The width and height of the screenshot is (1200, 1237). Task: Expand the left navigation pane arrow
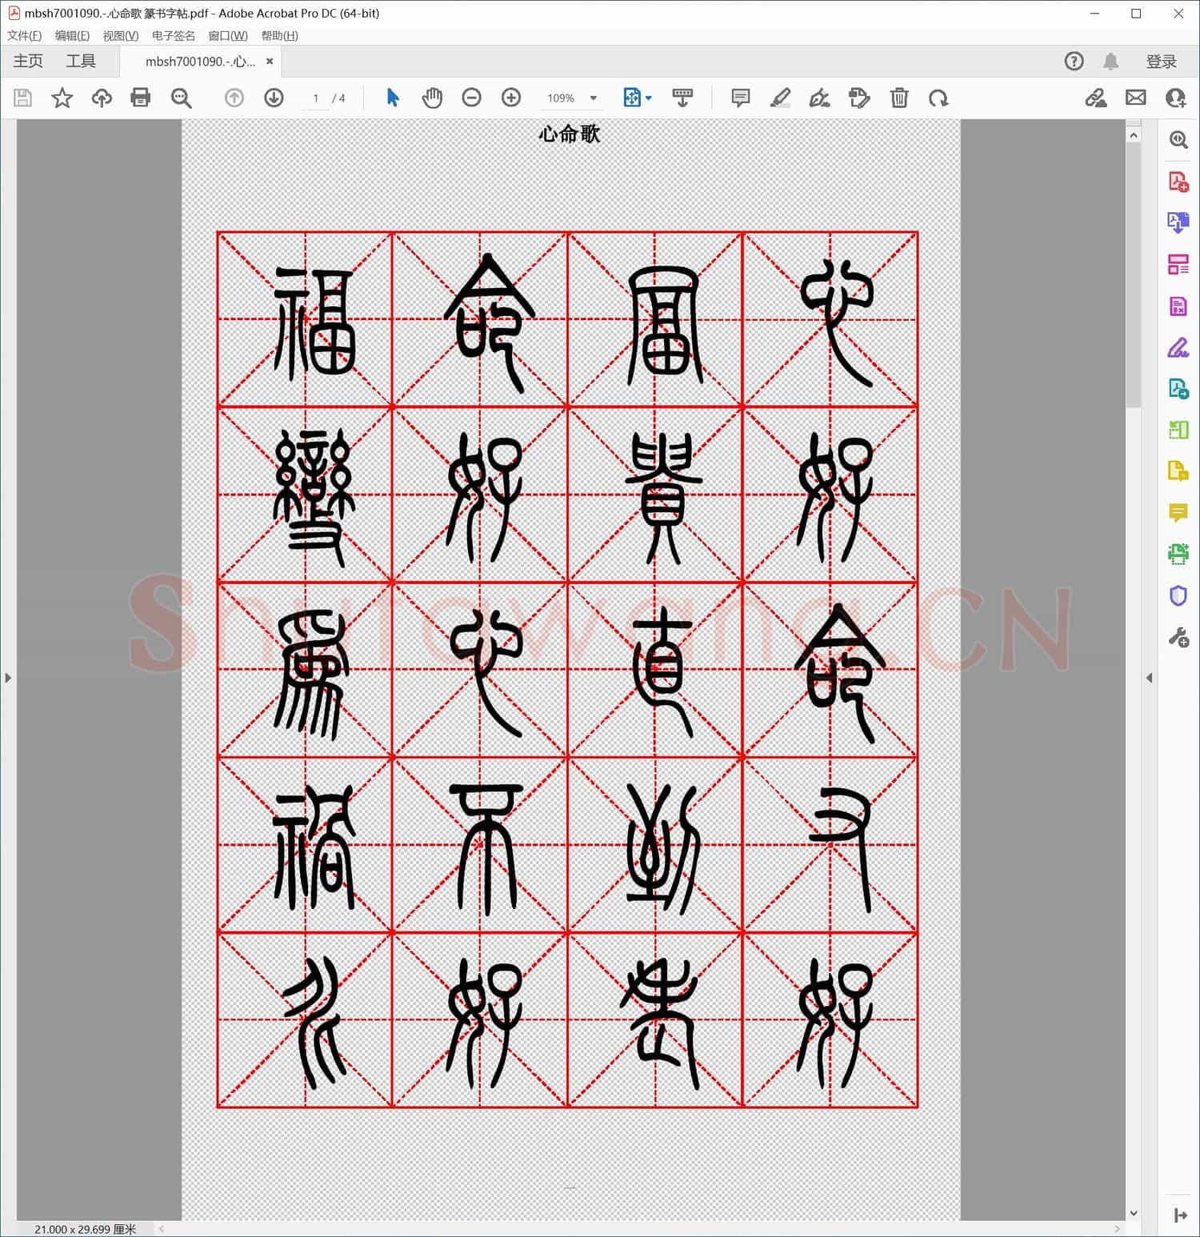pos(8,678)
